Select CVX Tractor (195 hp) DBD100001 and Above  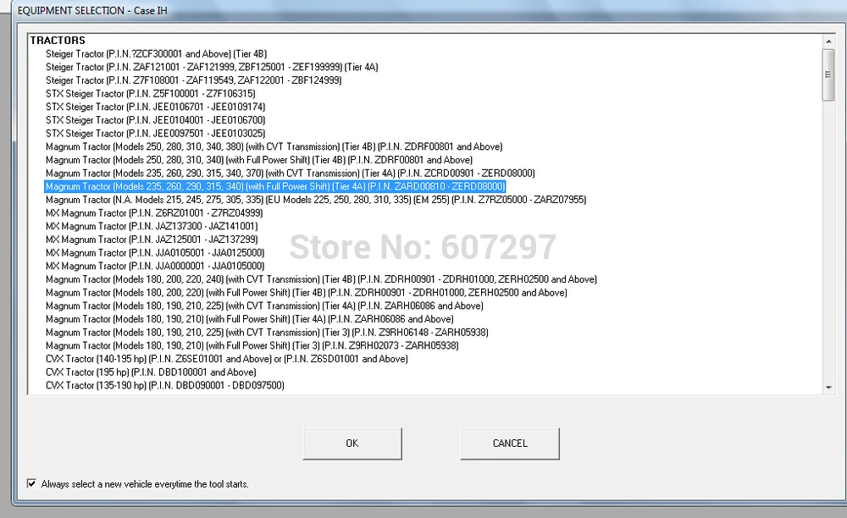pyautogui.click(x=151, y=372)
